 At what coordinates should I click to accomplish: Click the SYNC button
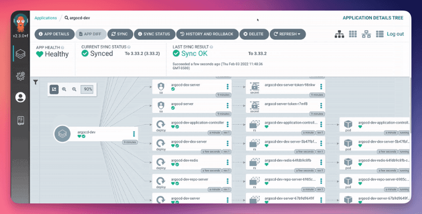(120, 34)
